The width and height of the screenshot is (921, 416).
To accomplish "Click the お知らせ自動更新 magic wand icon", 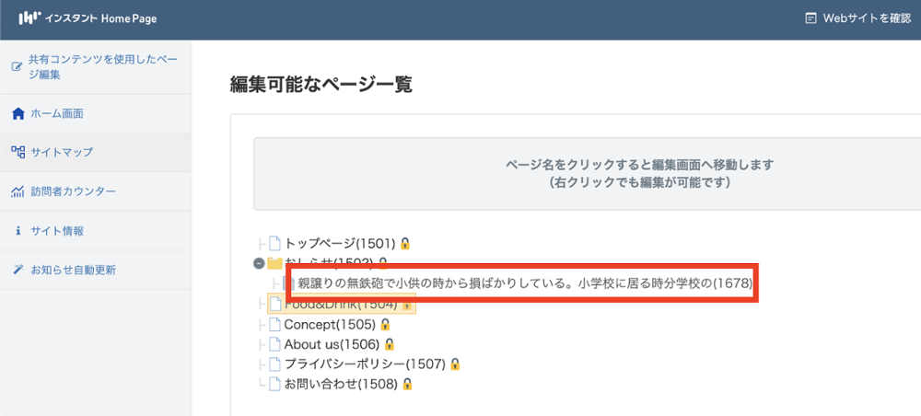I will pyautogui.click(x=17, y=271).
